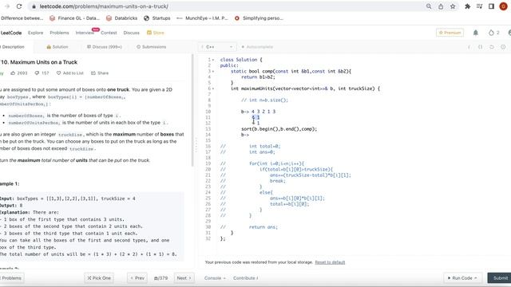This screenshot has height=287, width=511.
Task: Reset code with the revert arrow icon
Action: coord(492,47)
